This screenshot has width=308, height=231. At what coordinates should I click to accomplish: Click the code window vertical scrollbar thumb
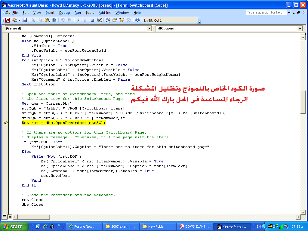click(x=303, y=102)
